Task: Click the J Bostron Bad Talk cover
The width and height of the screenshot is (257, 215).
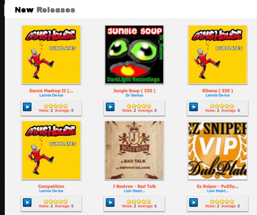Action: point(134,150)
